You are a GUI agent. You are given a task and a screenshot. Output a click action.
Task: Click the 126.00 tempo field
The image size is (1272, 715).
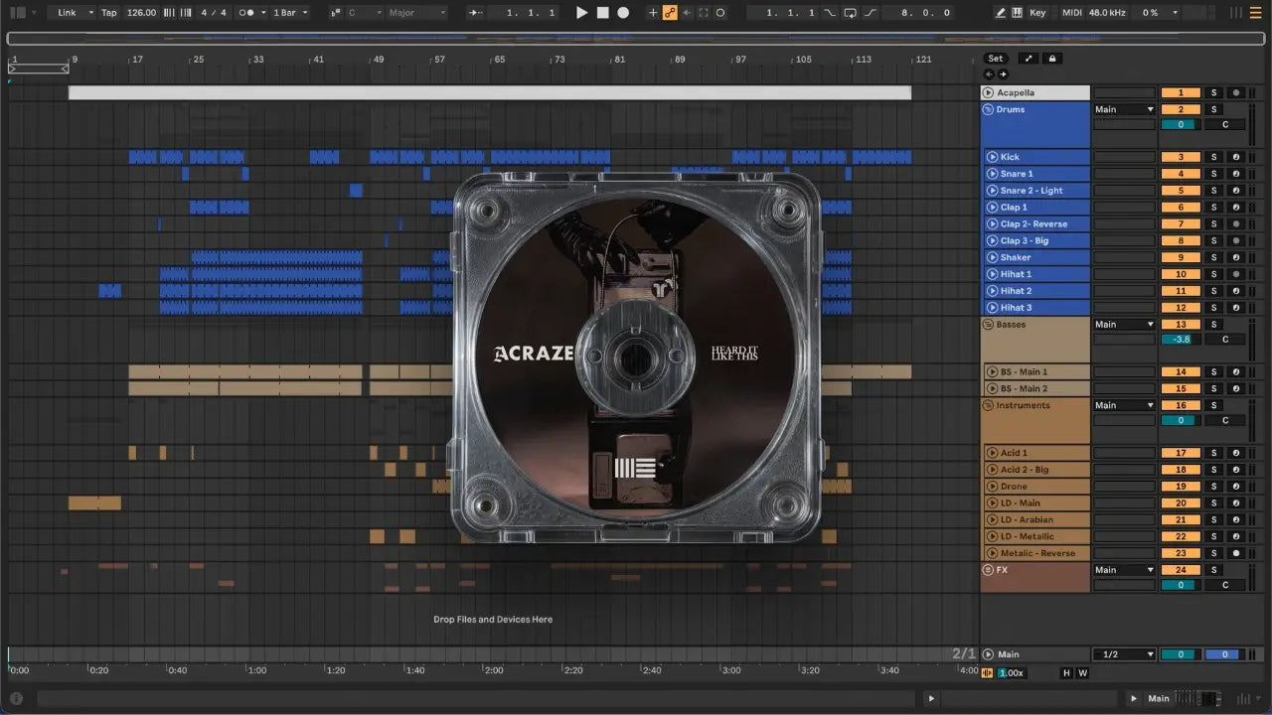point(141,13)
